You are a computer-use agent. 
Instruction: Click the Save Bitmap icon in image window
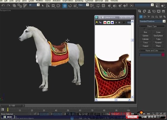click(x=97, y=22)
